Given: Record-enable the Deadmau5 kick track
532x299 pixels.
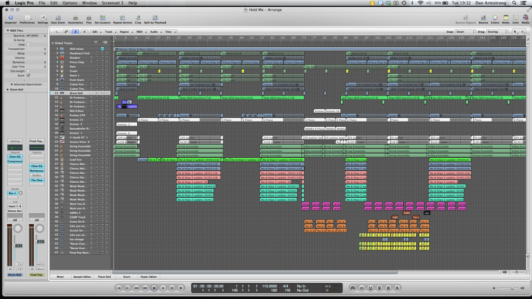Looking at the screenshot, I should click(97, 53).
